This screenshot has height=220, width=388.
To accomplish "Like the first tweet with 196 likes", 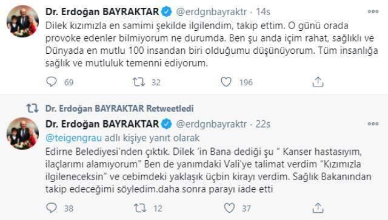I will [x=226, y=82].
